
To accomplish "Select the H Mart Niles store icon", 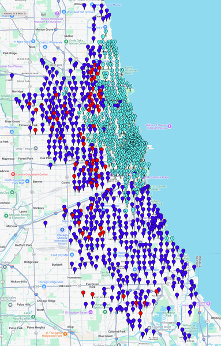I will [x=33, y=42].
